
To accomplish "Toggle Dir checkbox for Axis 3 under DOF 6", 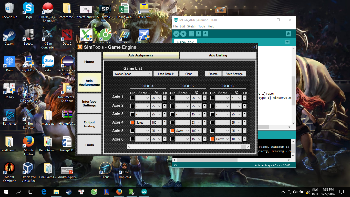I will [212, 114].
